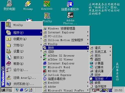Click WinZip at top of Start menu
This screenshot has height=93, width=125.
click(24, 25)
